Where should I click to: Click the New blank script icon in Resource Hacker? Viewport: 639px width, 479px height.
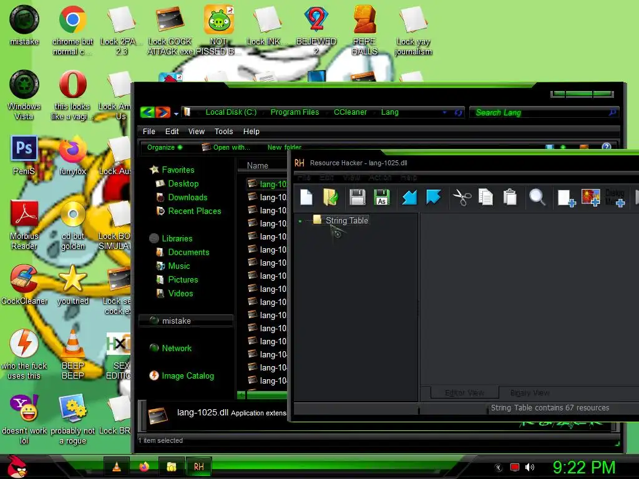coord(306,198)
